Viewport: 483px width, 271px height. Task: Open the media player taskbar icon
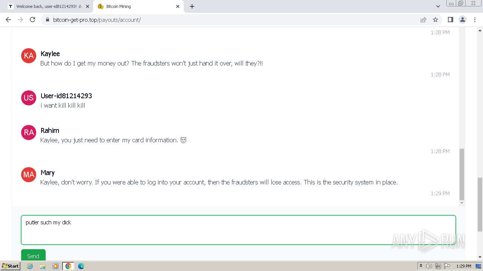(55, 266)
